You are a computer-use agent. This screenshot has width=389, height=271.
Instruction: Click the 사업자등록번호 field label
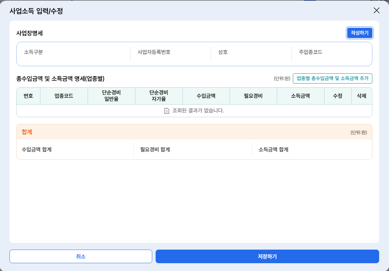(154, 52)
